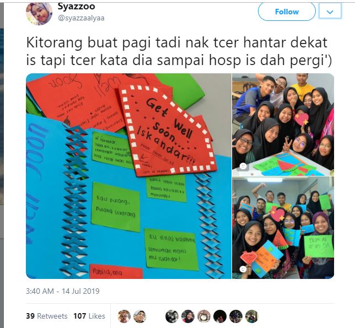The image size is (355, 328).
Task: View the 107 Likes list
Action: click(89, 316)
